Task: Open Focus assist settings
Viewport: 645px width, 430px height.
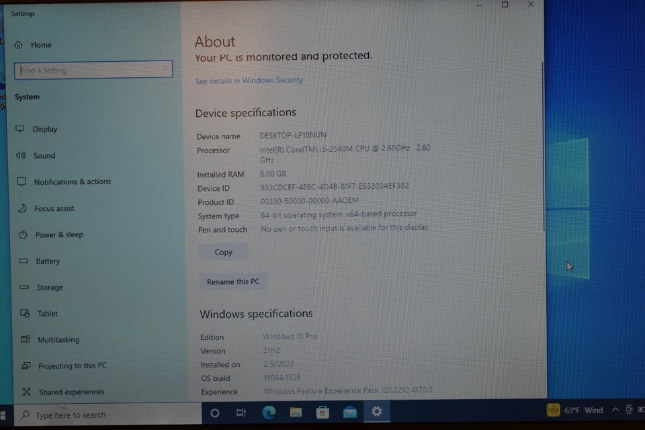Action: pos(54,208)
